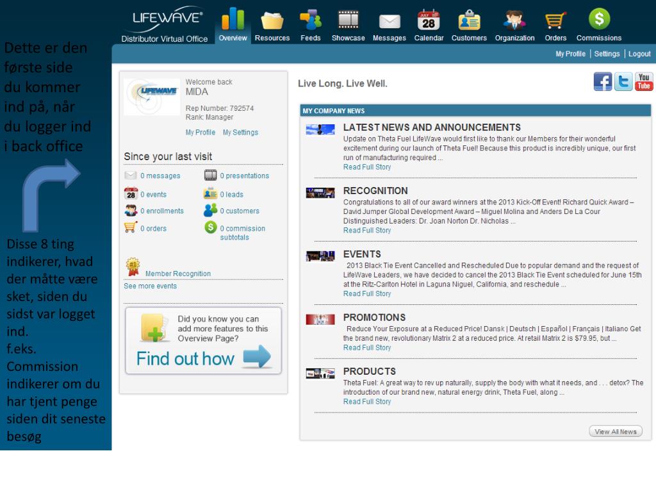Click the blue arrow next to Find out how
The width and height of the screenshot is (656, 492).
pyautogui.click(x=257, y=356)
